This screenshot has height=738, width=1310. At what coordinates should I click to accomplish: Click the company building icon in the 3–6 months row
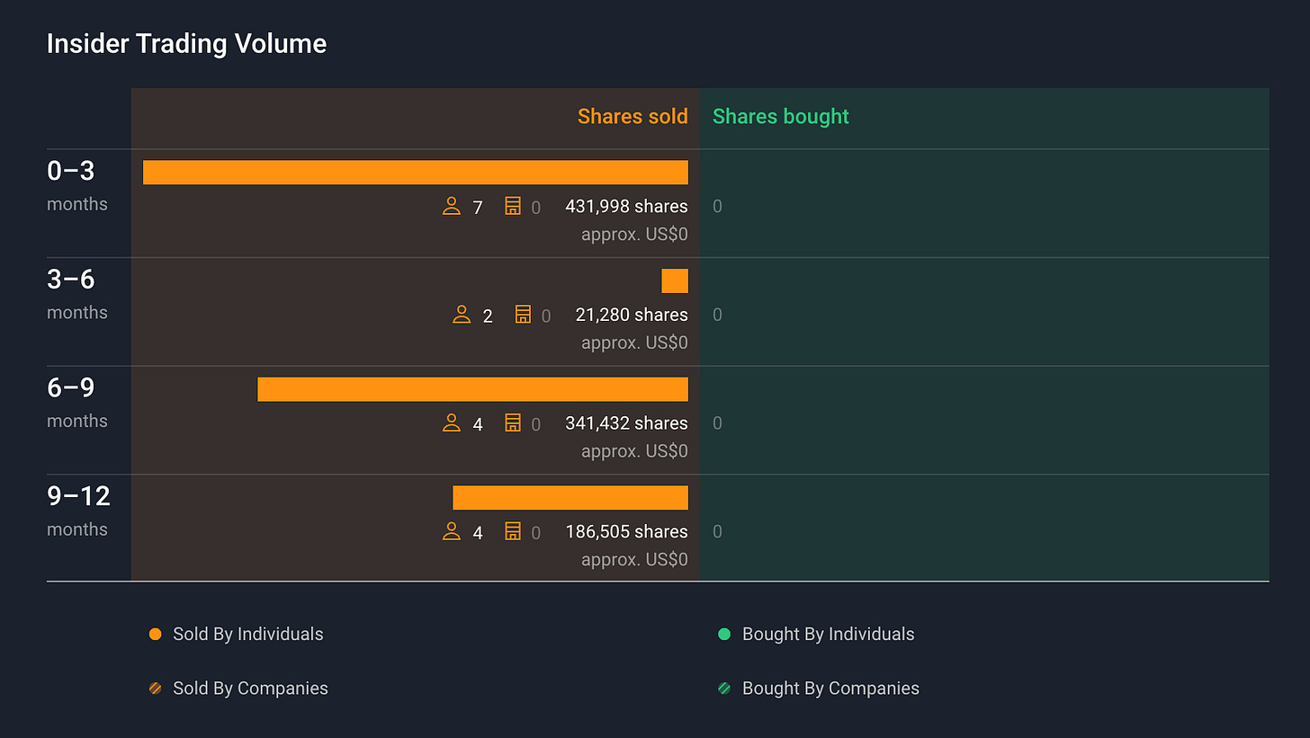tap(523, 315)
